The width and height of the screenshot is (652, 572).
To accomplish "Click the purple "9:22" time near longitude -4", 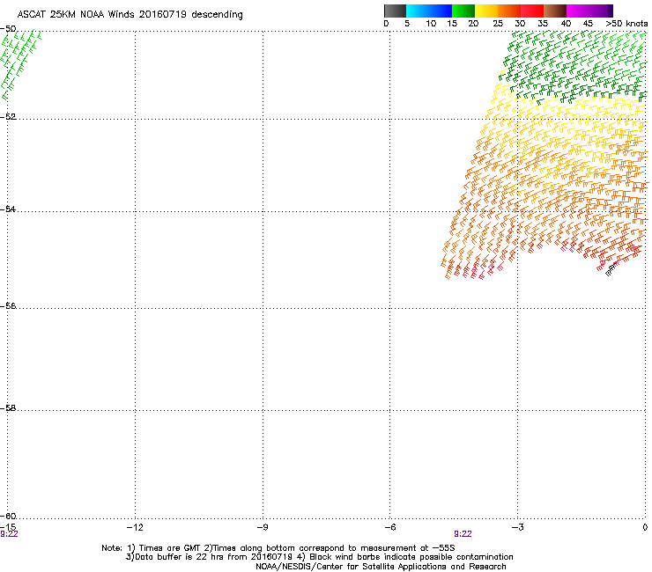I will coord(463,534).
